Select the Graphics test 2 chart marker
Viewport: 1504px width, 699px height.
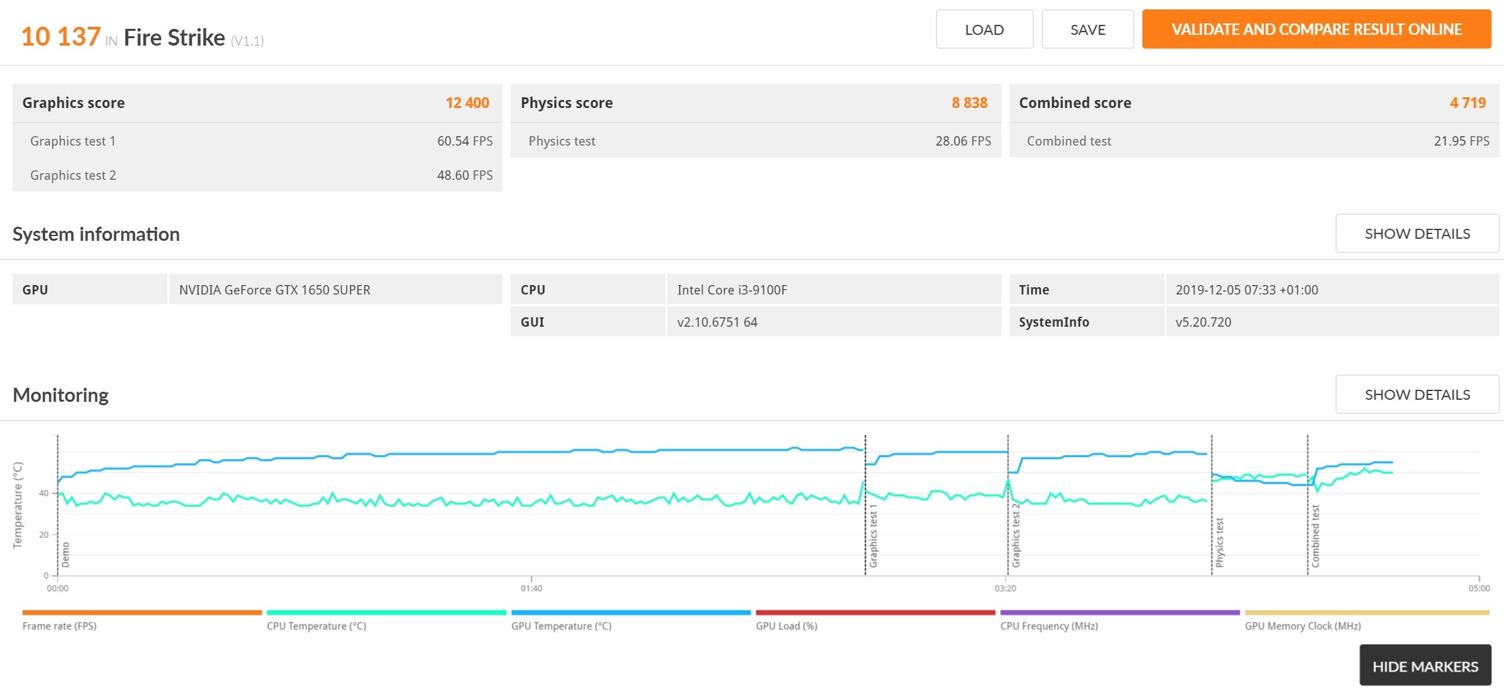[x=1016, y=536]
